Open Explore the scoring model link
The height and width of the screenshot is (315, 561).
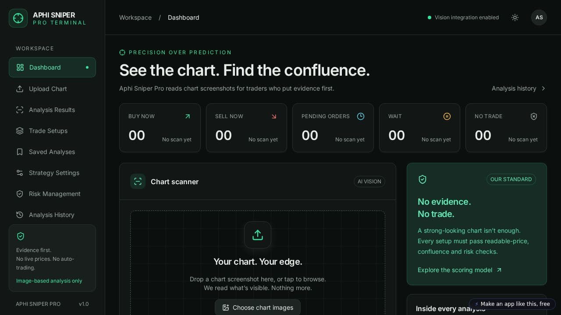(460, 270)
